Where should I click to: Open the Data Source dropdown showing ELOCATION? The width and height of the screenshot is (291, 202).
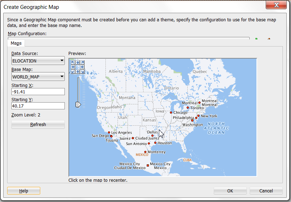pos(38,61)
